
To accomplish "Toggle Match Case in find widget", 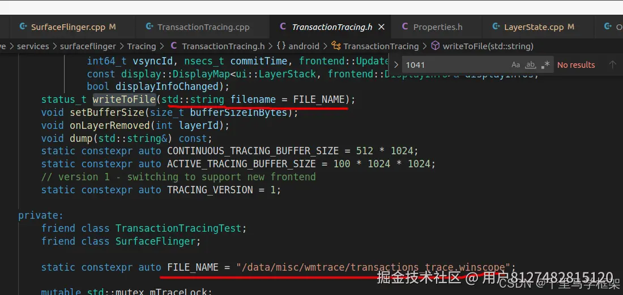I will [516, 64].
